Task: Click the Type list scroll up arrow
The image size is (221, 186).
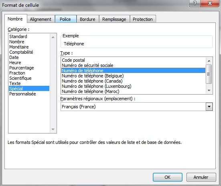Action: [x=209, y=61]
